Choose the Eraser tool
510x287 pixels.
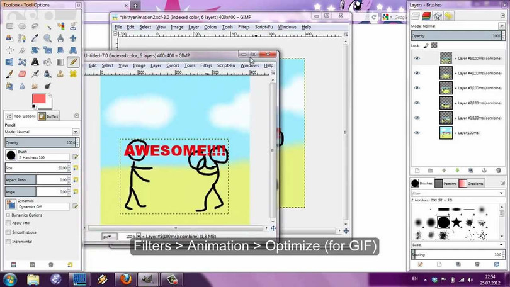(x=22, y=74)
